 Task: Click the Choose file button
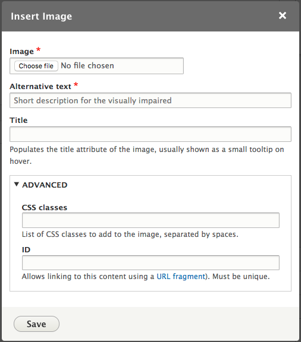pos(36,66)
